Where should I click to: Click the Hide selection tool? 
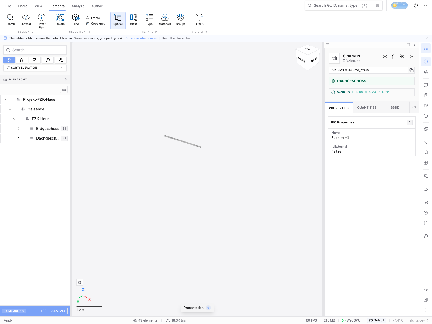tap(76, 20)
